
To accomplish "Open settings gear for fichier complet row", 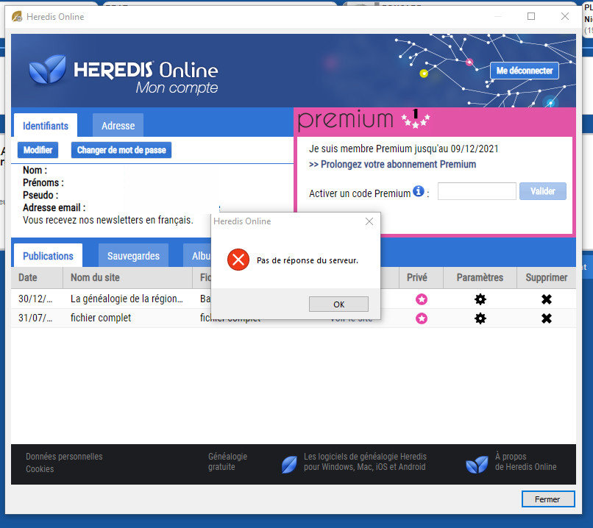I will click(480, 318).
